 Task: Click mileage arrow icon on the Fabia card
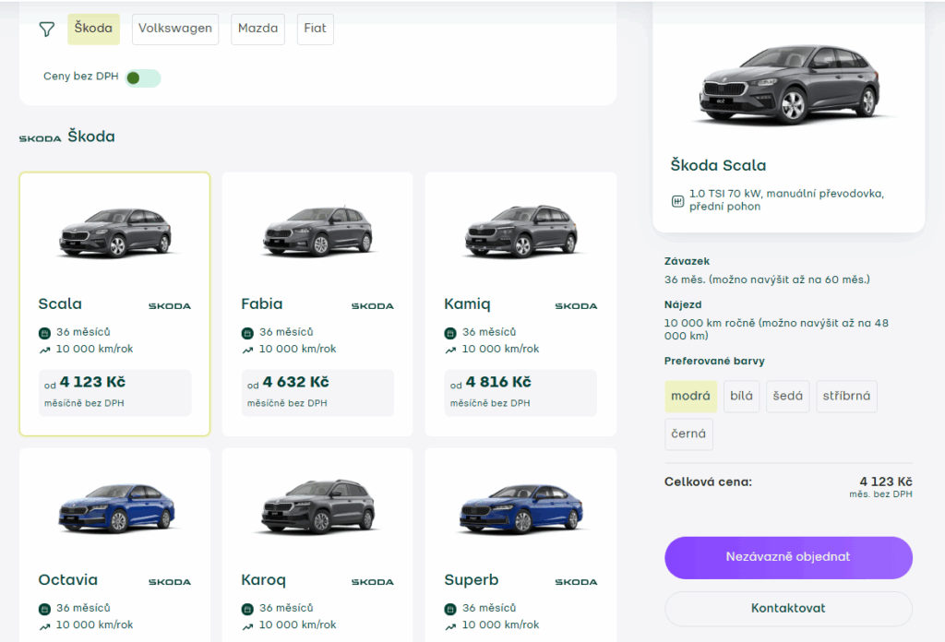[x=247, y=351]
